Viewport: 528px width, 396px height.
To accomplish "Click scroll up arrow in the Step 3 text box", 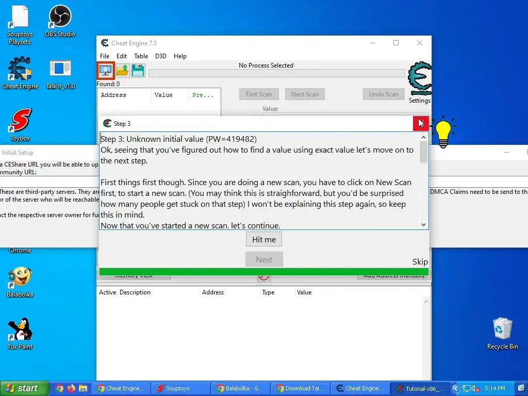I will pyautogui.click(x=424, y=137).
